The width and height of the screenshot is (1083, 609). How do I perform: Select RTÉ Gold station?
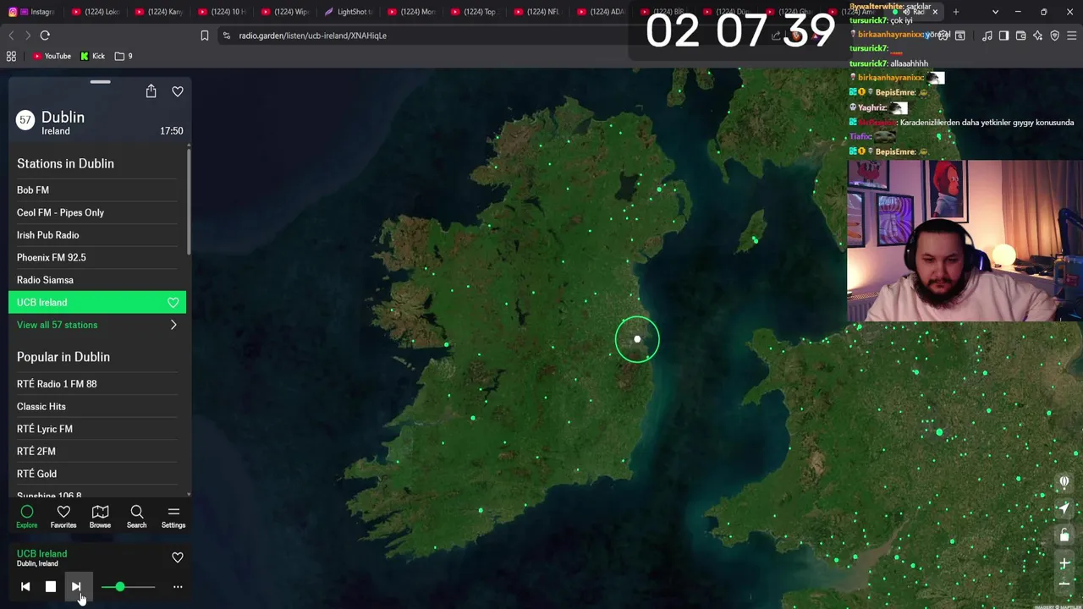pos(97,474)
